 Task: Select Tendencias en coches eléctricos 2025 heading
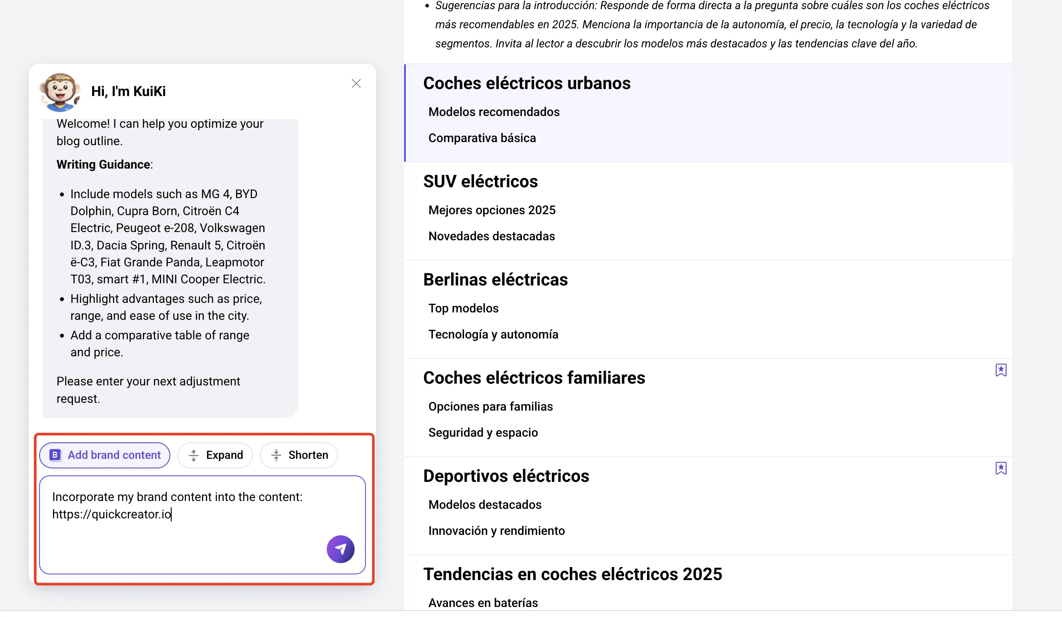coord(572,574)
